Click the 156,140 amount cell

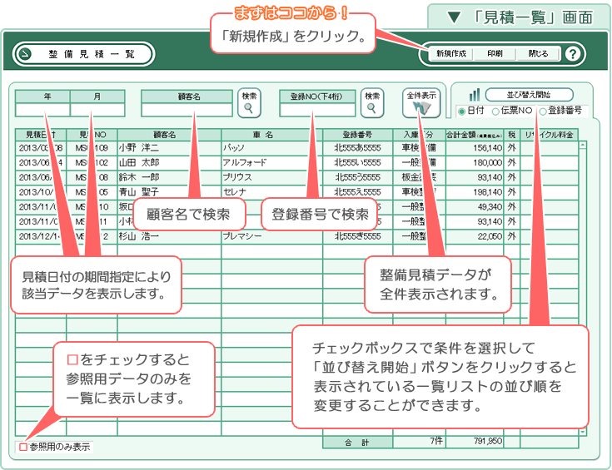click(x=475, y=148)
